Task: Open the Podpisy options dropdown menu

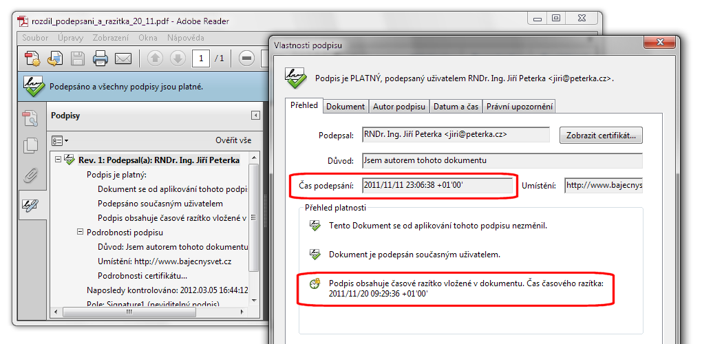Action: tap(60, 140)
